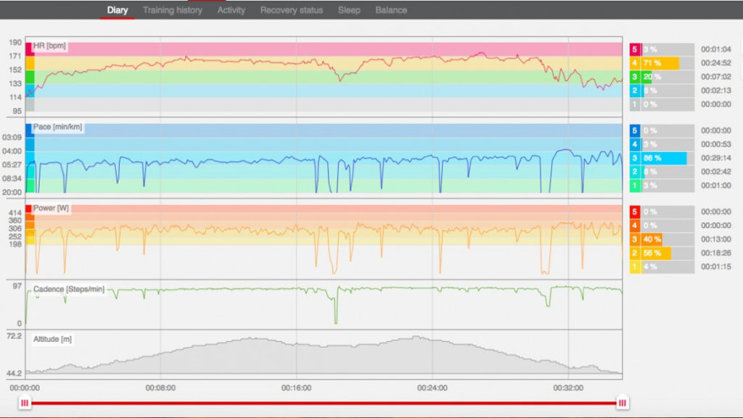The image size is (743, 418).
Task: Open the Activity tab
Action: [231, 10]
